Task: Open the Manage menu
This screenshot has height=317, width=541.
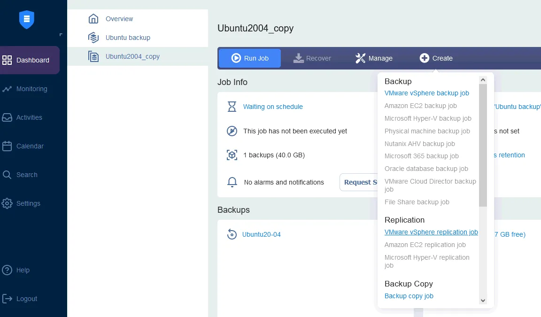Action: tap(374, 58)
